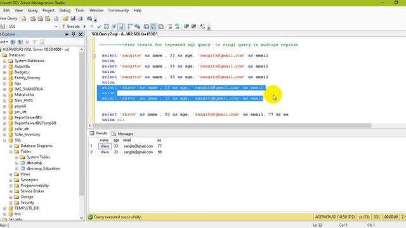The width and height of the screenshot is (406, 228).
Task: Open Object Explorer window position dropdown arrow
Action: coord(67,34)
